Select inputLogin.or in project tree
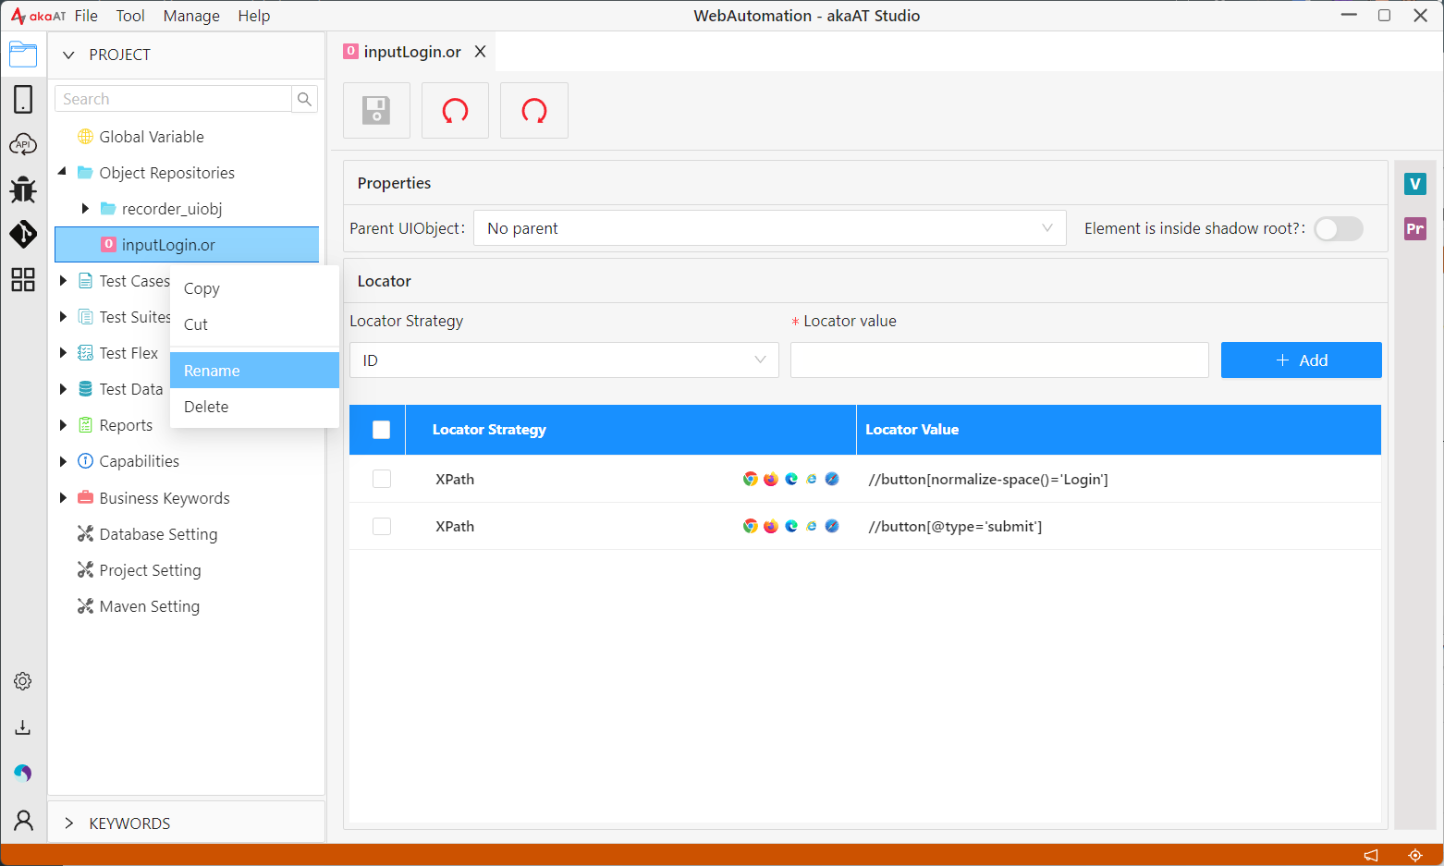 [187, 245]
